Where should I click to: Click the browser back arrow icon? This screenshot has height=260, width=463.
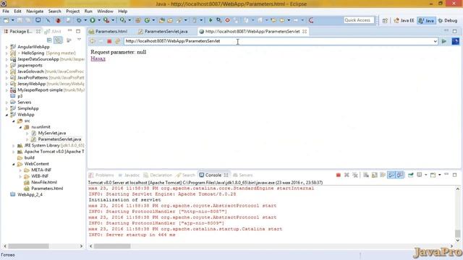click(x=93, y=41)
